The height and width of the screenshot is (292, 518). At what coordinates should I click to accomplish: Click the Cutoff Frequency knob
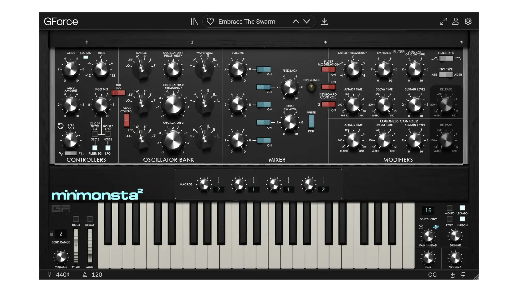tap(353, 69)
